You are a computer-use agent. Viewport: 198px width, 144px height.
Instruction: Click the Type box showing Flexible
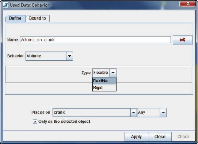101,73
